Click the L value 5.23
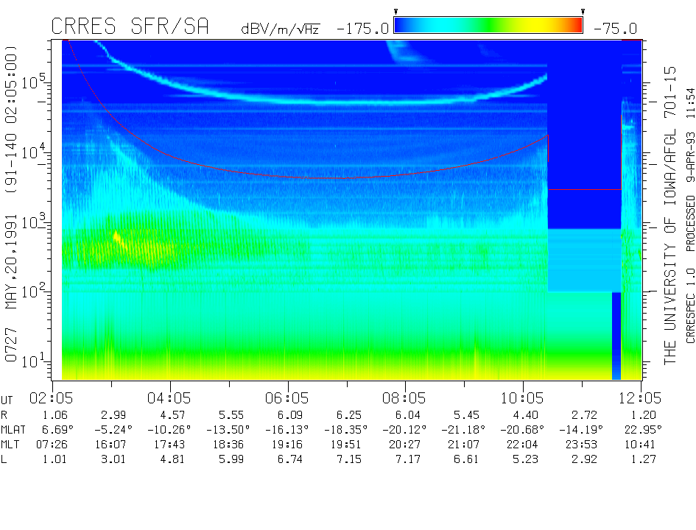The image size is (696, 530). 526,459
